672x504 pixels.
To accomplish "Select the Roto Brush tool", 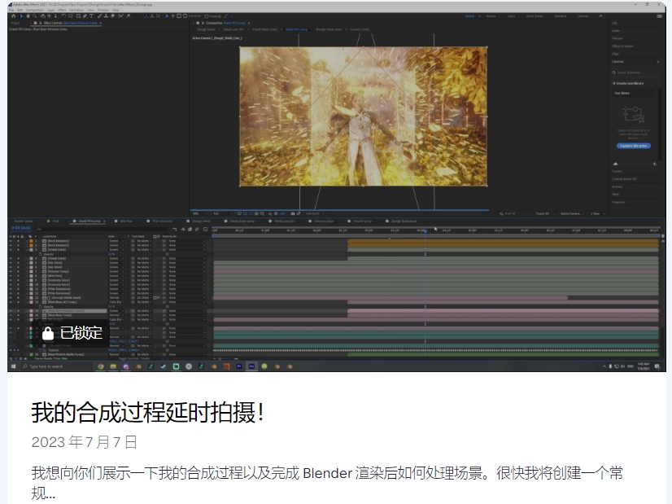I will pyautogui.click(x=121, y=15).
